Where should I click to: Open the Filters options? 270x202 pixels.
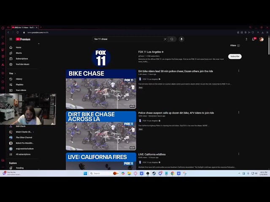[235, 45]
